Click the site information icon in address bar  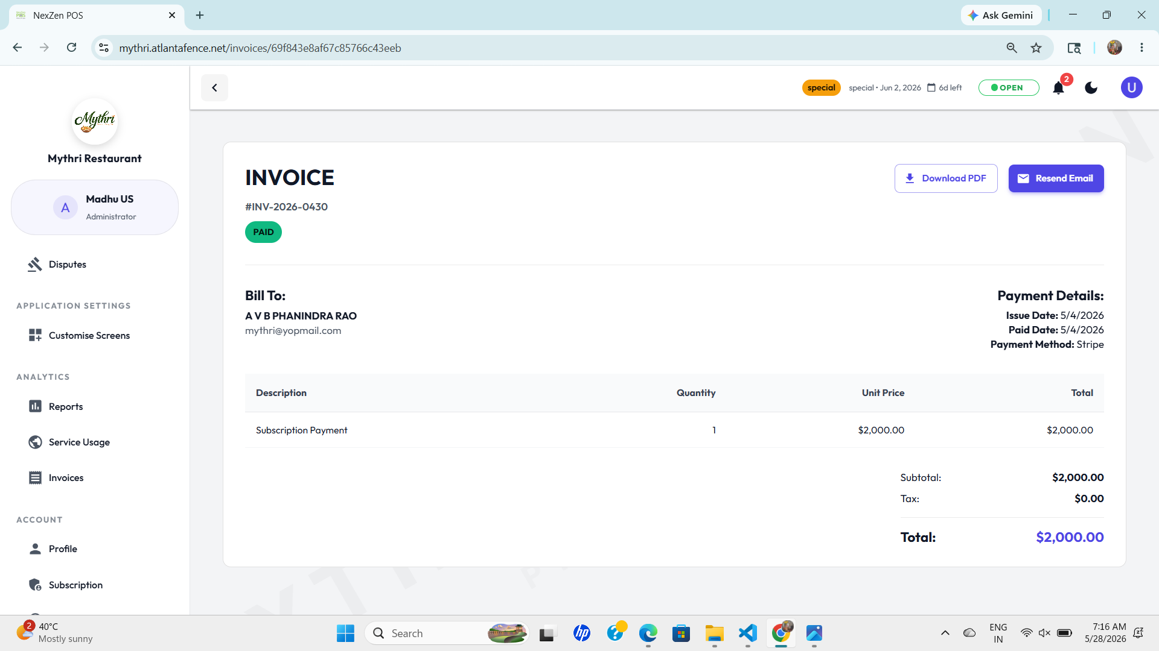pos(104,48)
